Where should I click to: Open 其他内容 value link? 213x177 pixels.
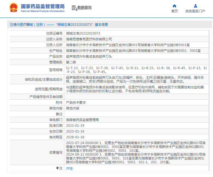[72, 108]
